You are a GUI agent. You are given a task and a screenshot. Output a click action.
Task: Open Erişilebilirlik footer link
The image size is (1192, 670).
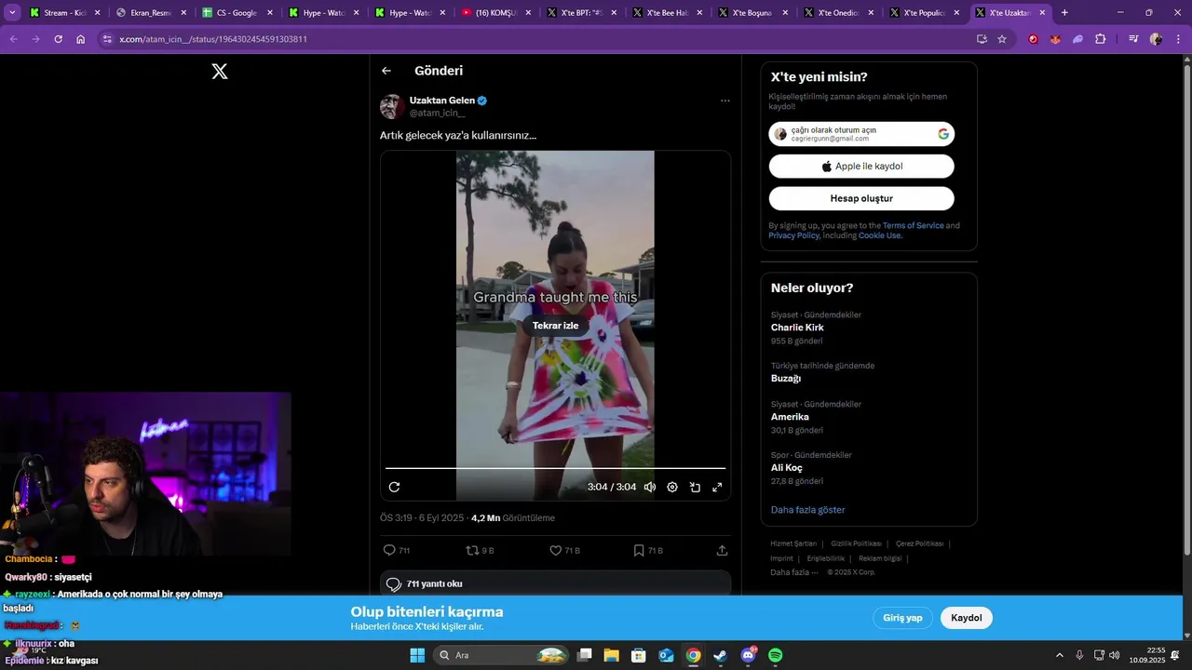point(826,558)
